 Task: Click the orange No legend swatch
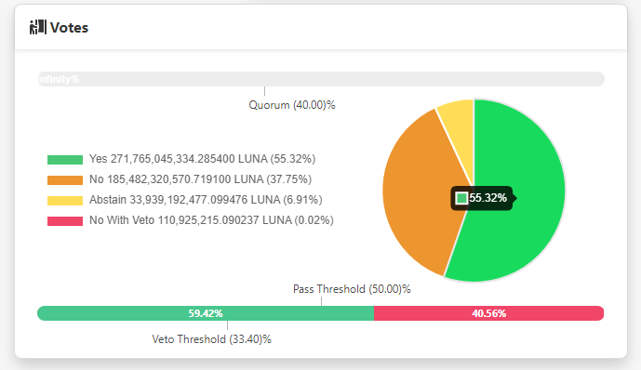tap(65, 179)
